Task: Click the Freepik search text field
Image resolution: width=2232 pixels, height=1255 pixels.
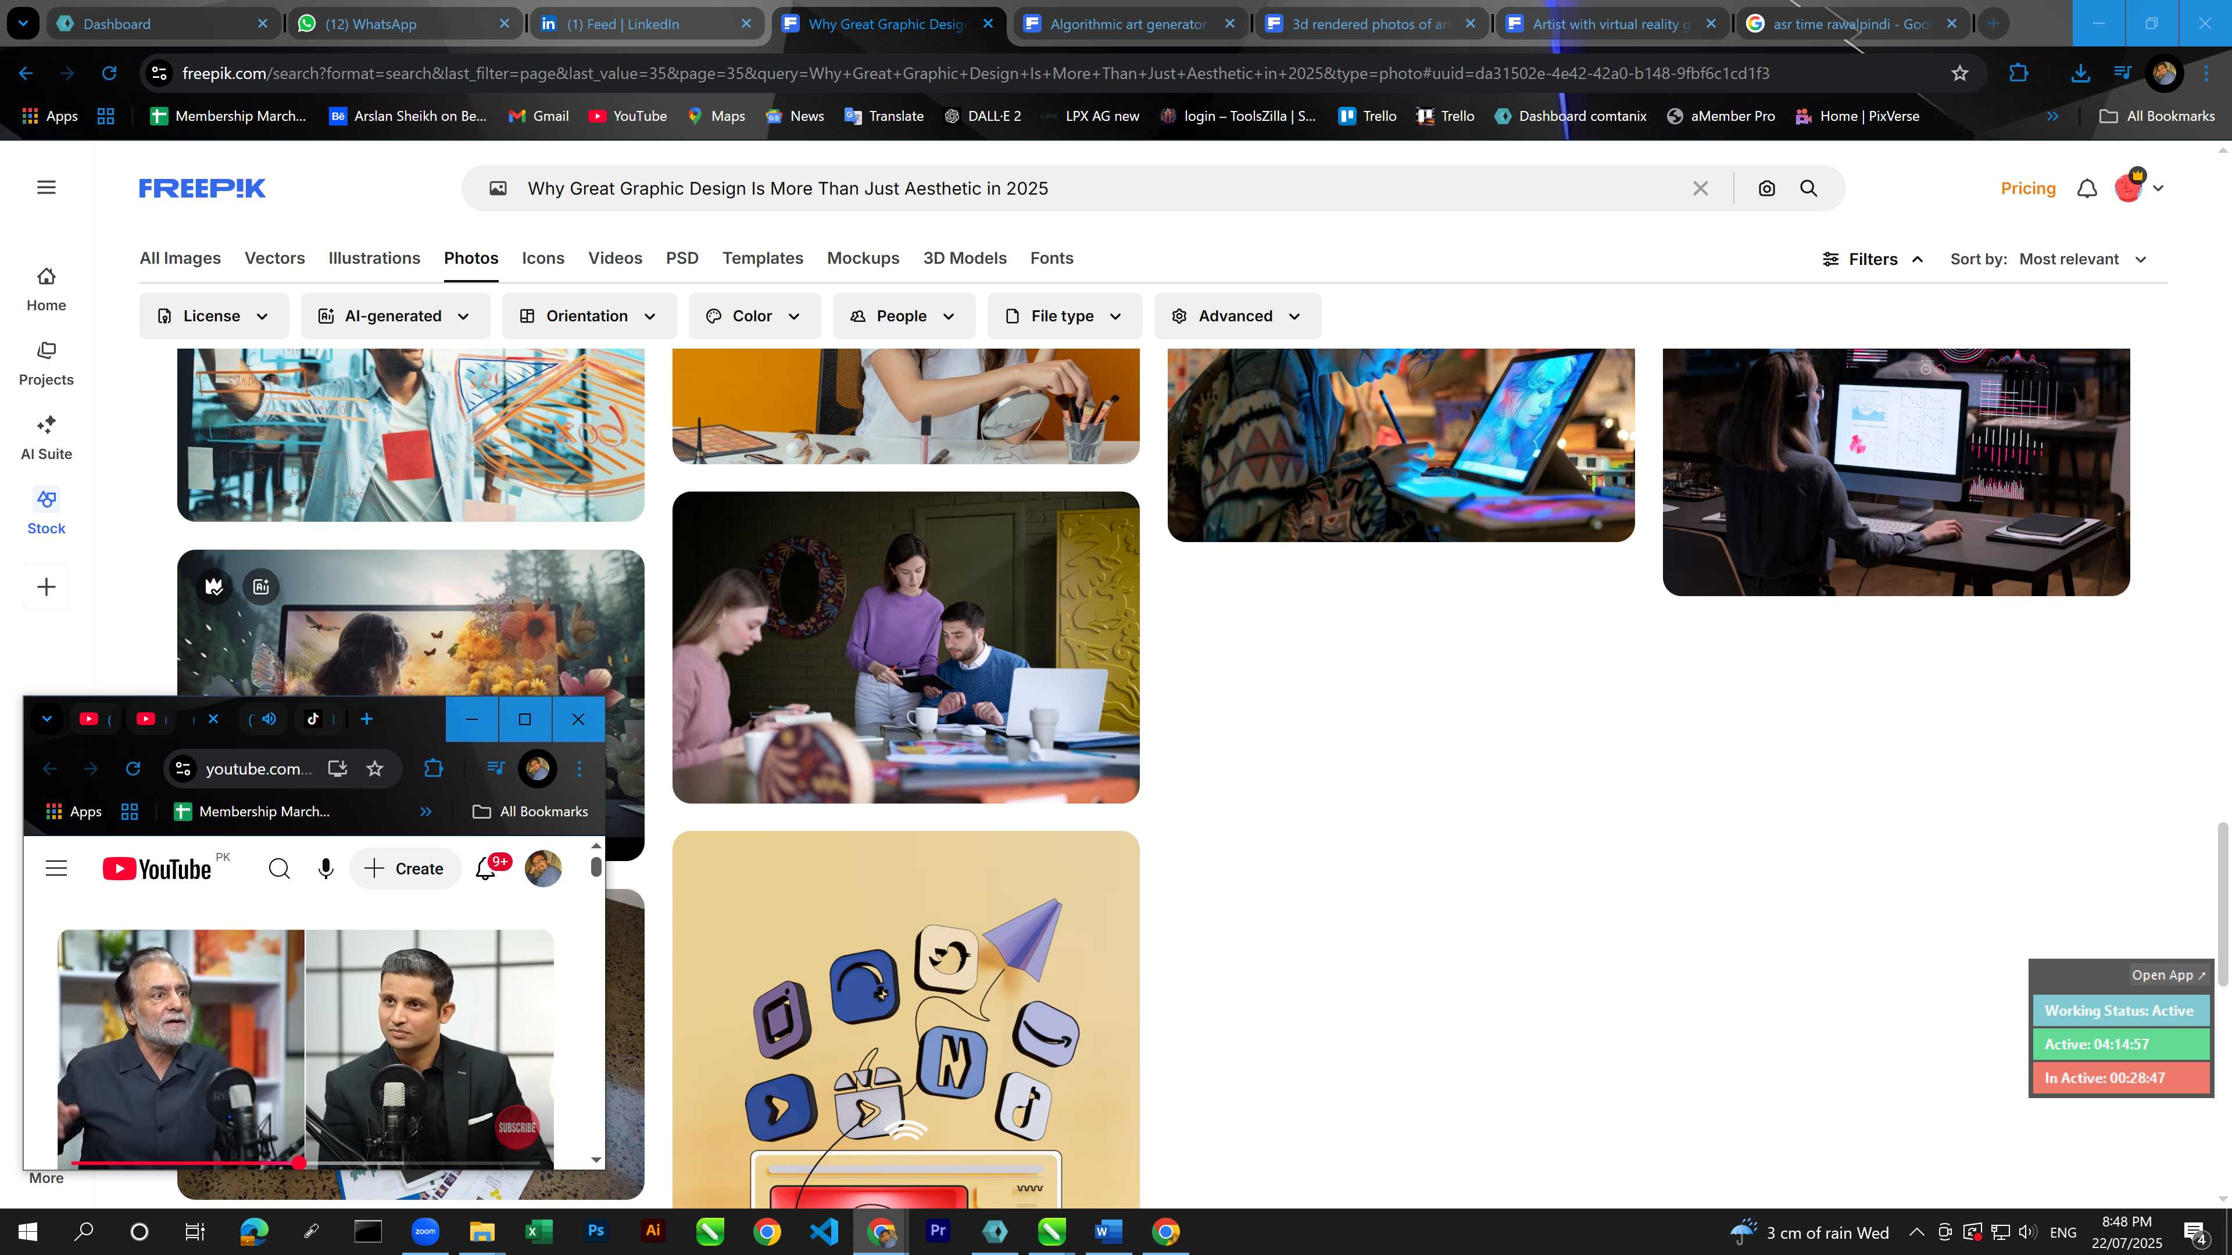Action: (x=1100, y=188)
